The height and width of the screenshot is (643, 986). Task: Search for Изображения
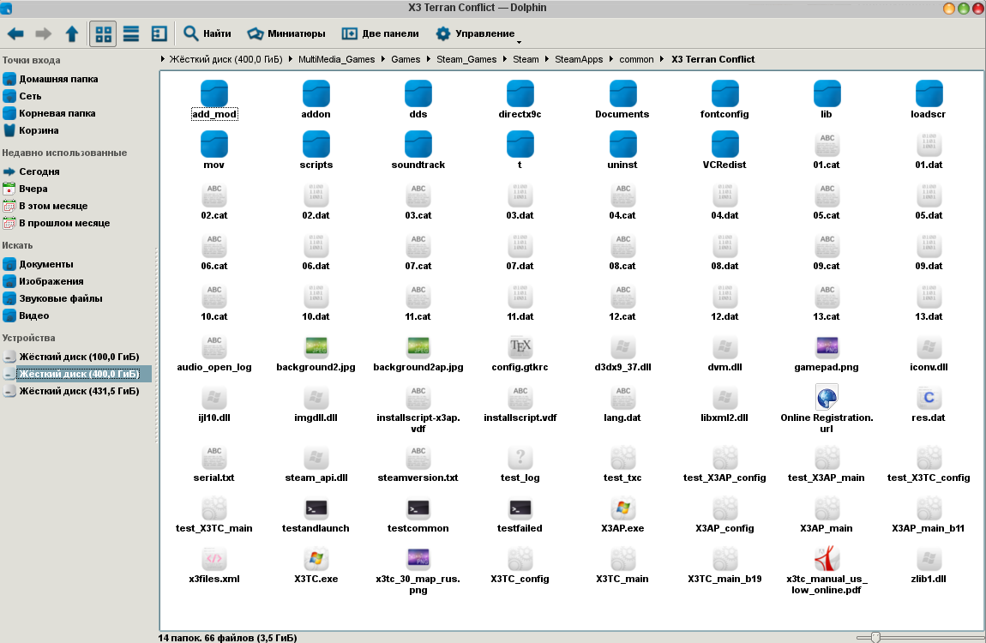(44, 281)
